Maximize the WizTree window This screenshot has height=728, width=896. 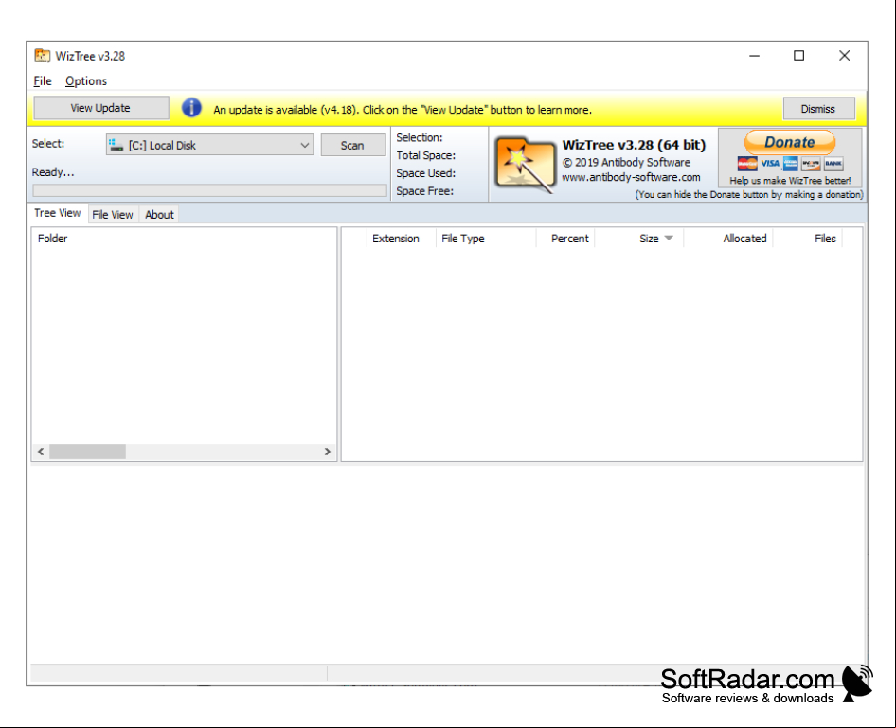(x=798, y=56)
